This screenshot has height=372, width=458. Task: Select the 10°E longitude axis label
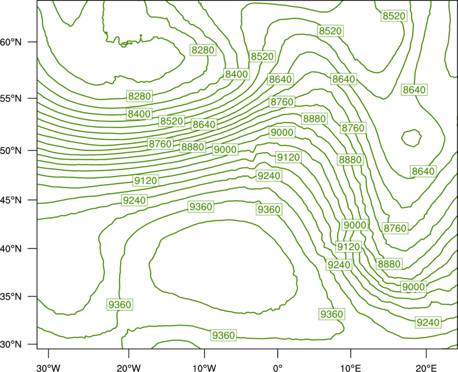click(350, 368)
